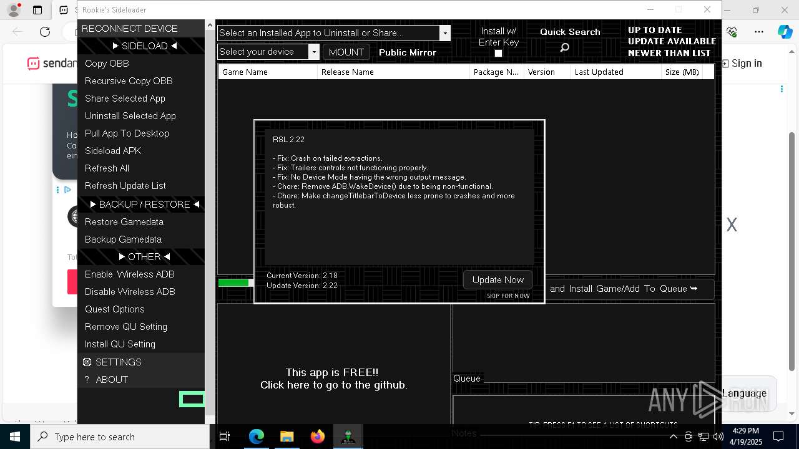Screen dimensions: 799x449
Task: Open Edge Settings and more menu
Action: [x=759, y=32]
